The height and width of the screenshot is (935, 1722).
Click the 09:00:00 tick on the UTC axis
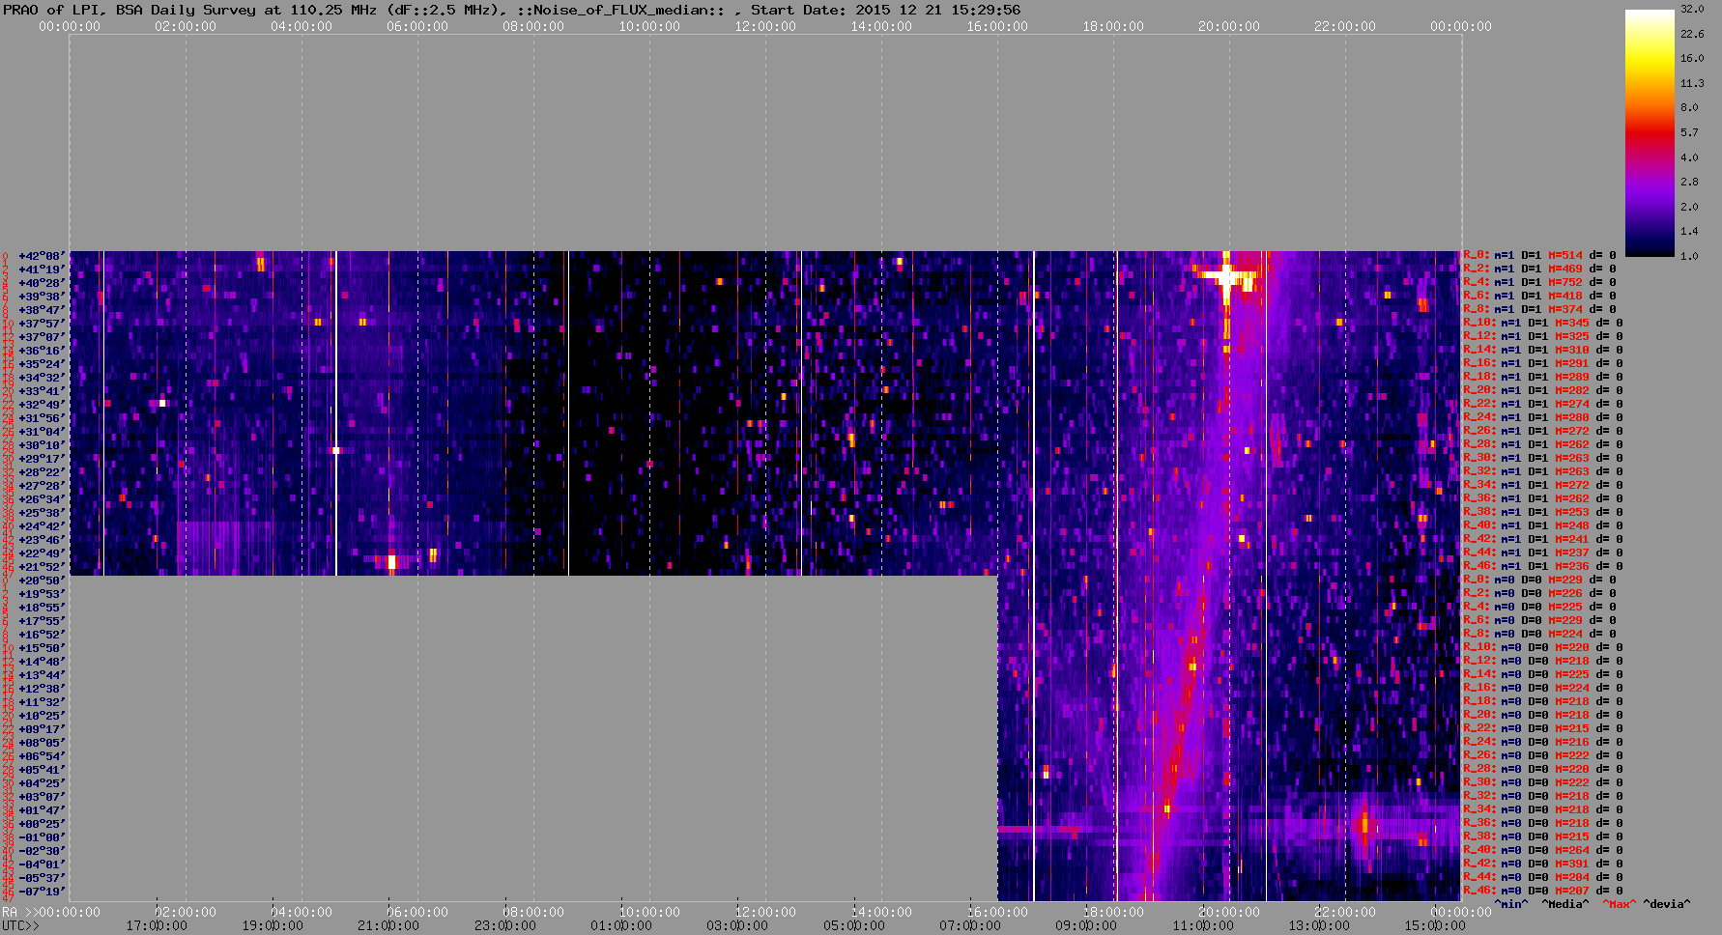coord(1084,925)
